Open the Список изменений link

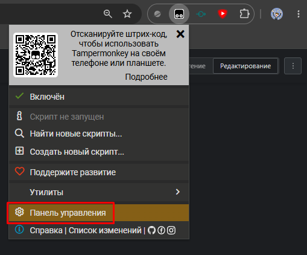[105, 230]
